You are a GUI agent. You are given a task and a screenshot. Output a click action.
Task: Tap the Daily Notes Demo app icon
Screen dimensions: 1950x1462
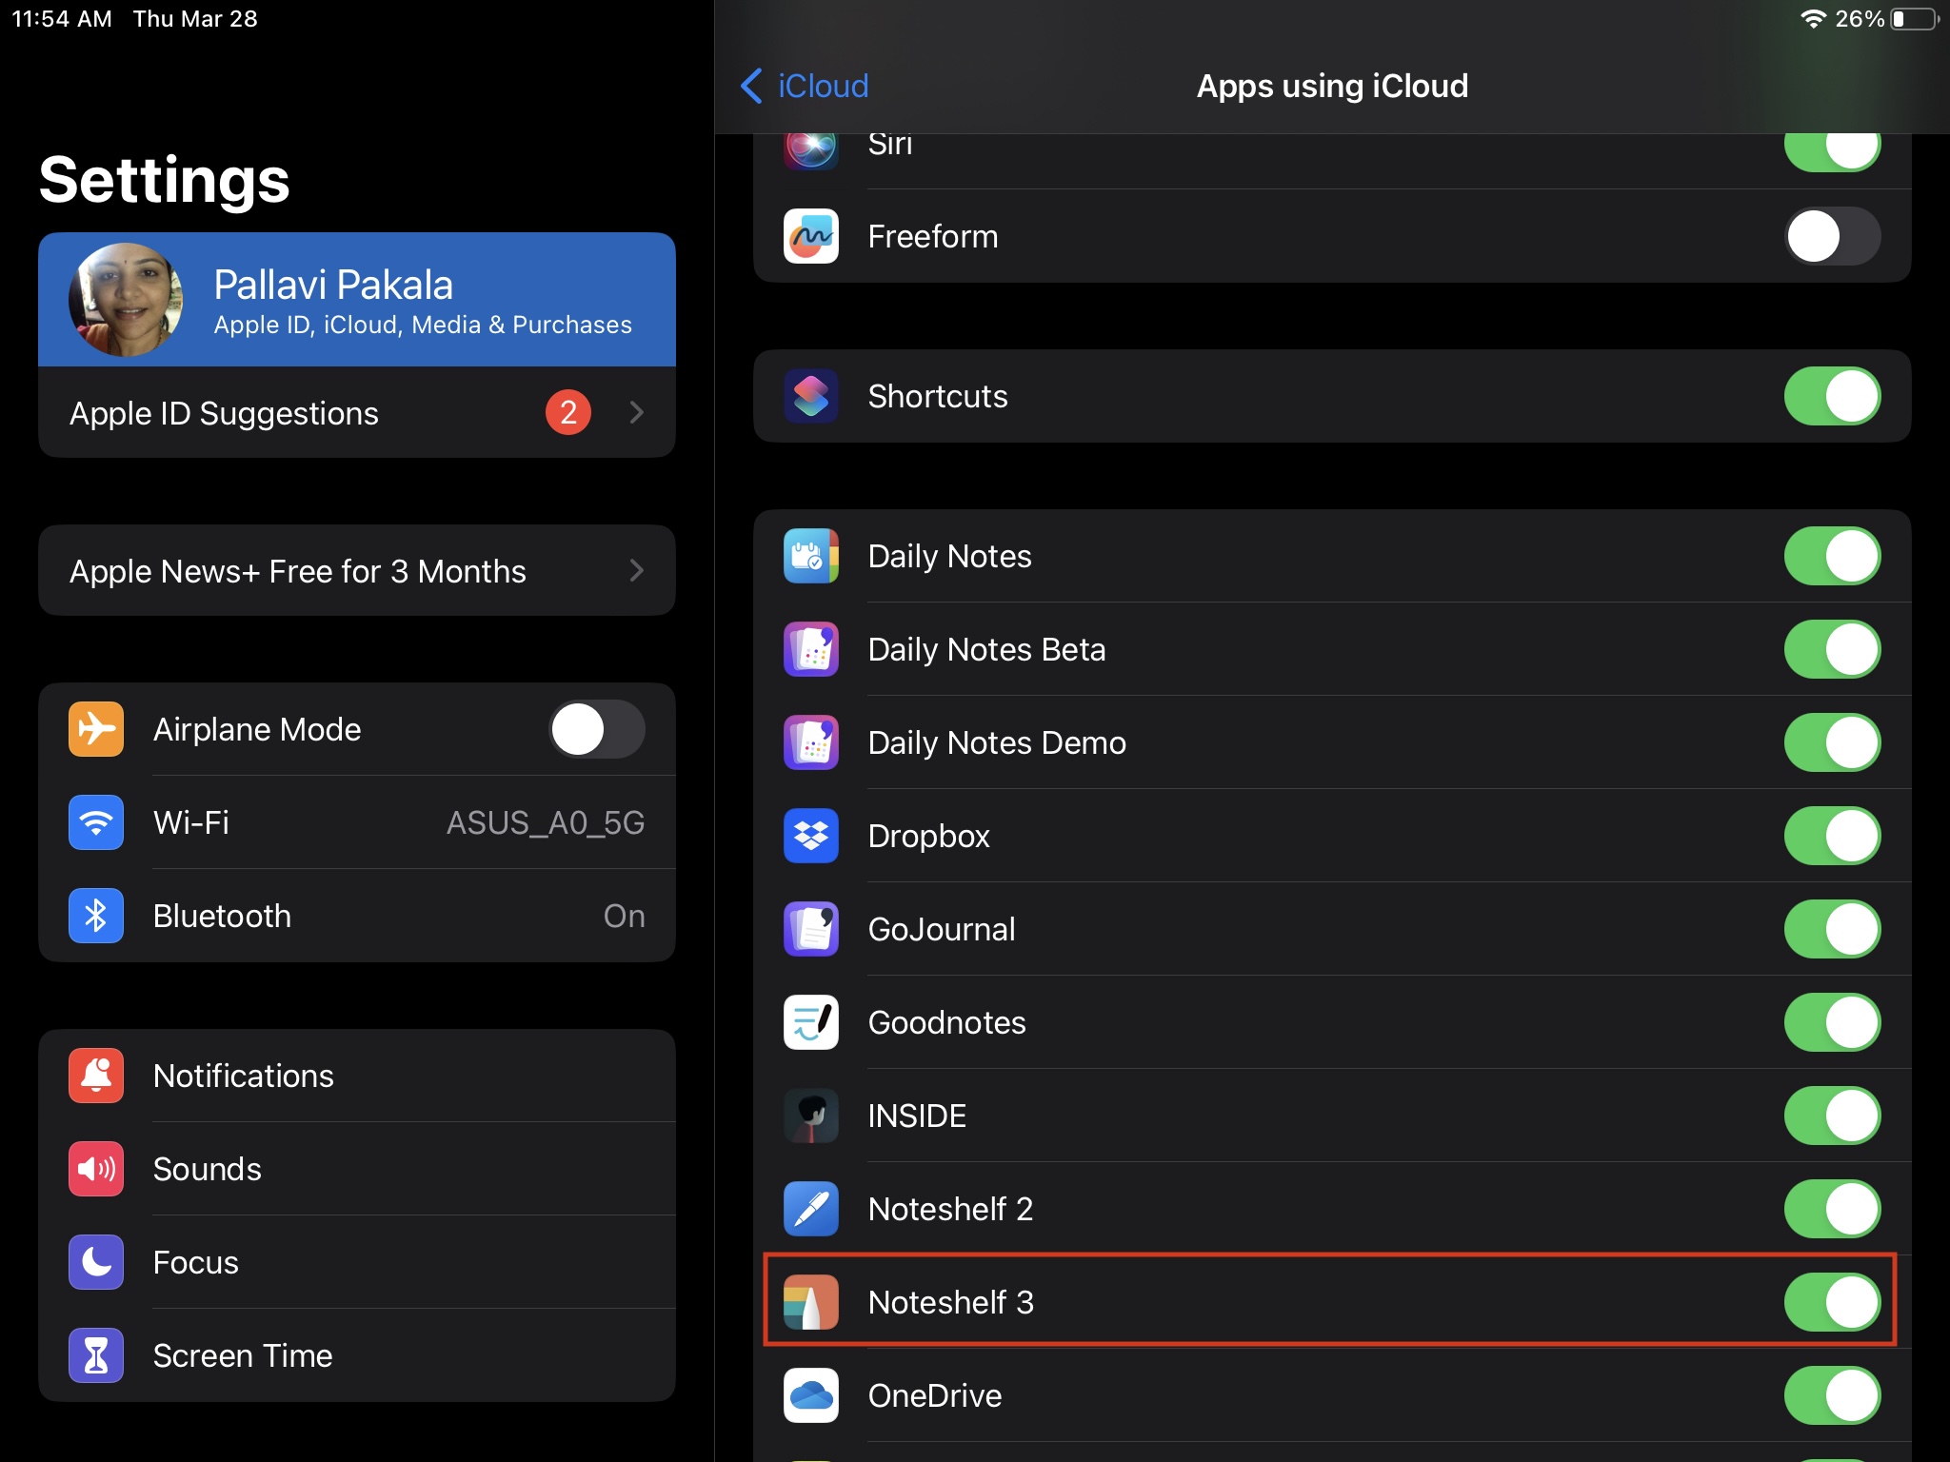point(810,742)
